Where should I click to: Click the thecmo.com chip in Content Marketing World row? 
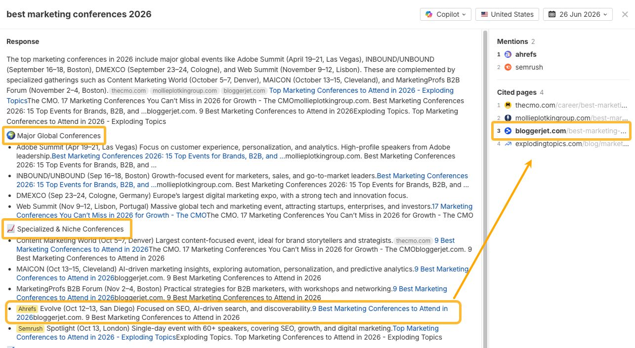pyautogui.click(x=413, y=241)
